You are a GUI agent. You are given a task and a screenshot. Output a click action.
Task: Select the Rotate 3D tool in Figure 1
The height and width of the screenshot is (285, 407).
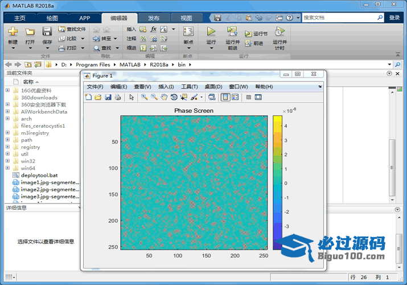coord(174,97)
